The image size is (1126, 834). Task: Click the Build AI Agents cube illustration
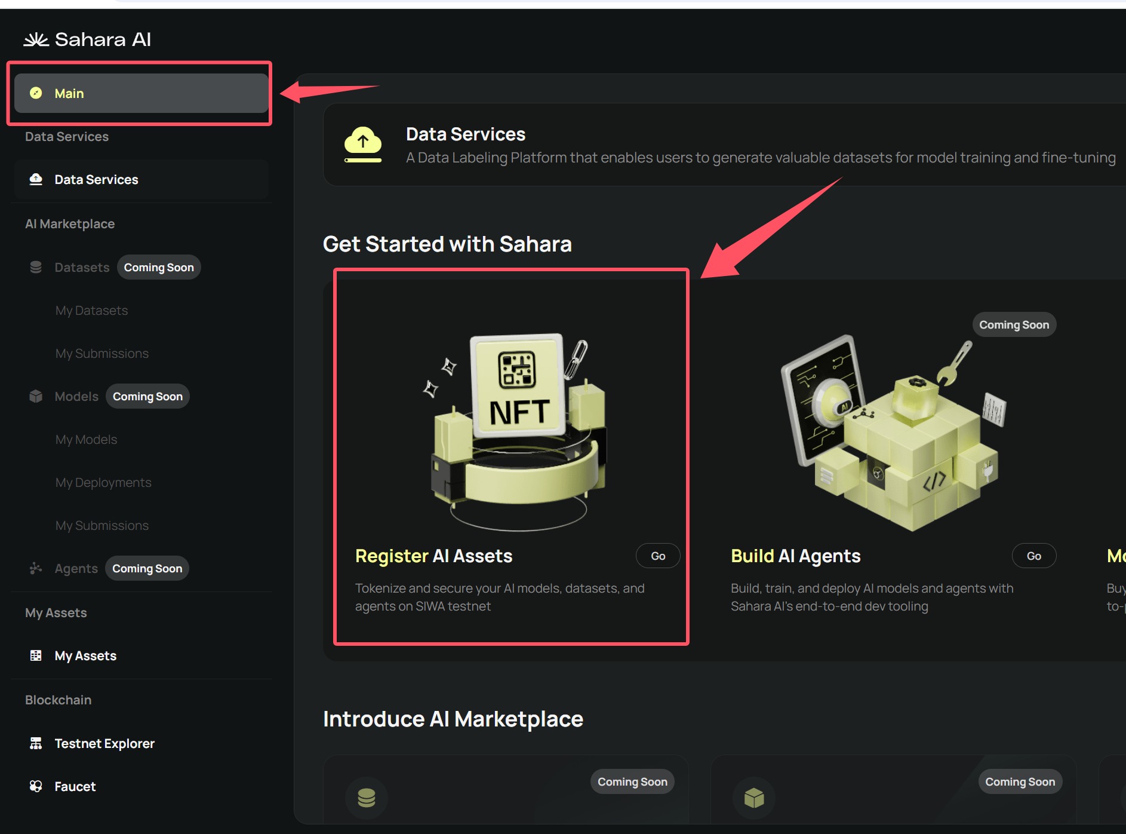tap(894, 434)
